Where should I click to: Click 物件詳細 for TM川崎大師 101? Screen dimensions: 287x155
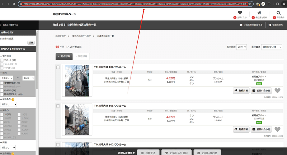pos(241,129)
